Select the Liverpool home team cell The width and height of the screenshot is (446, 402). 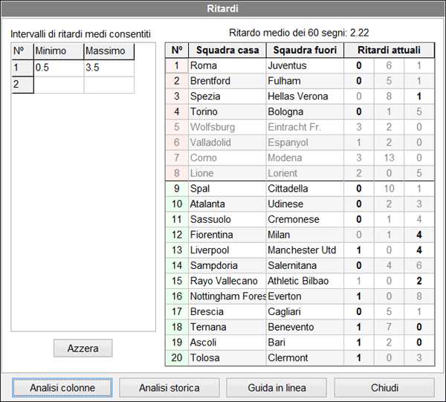[x=226, y=250]
